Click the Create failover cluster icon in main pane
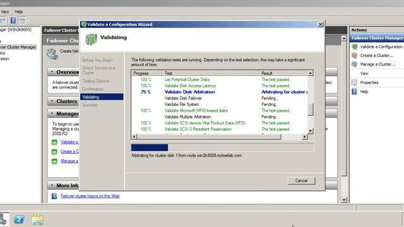Screen dimensions: 404x227 (52, 54)
